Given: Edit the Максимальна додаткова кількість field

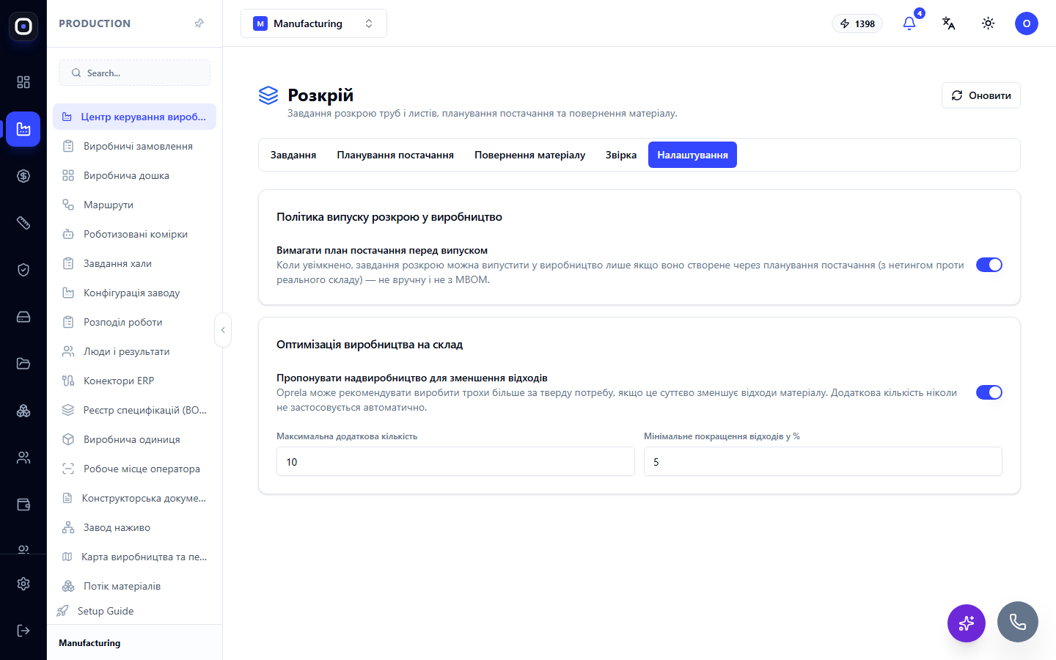Looking at the screenshot, I should [455, 462].
